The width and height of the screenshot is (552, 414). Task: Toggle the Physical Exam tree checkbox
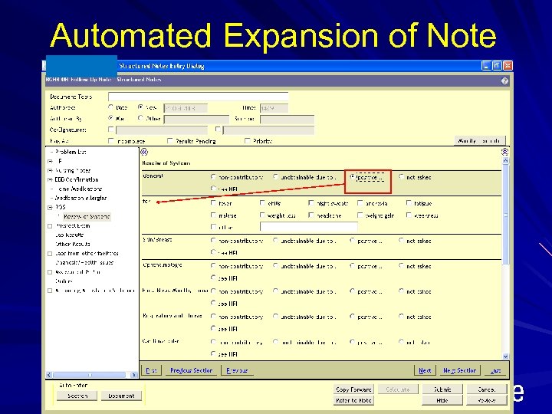[x=50, y=226]
